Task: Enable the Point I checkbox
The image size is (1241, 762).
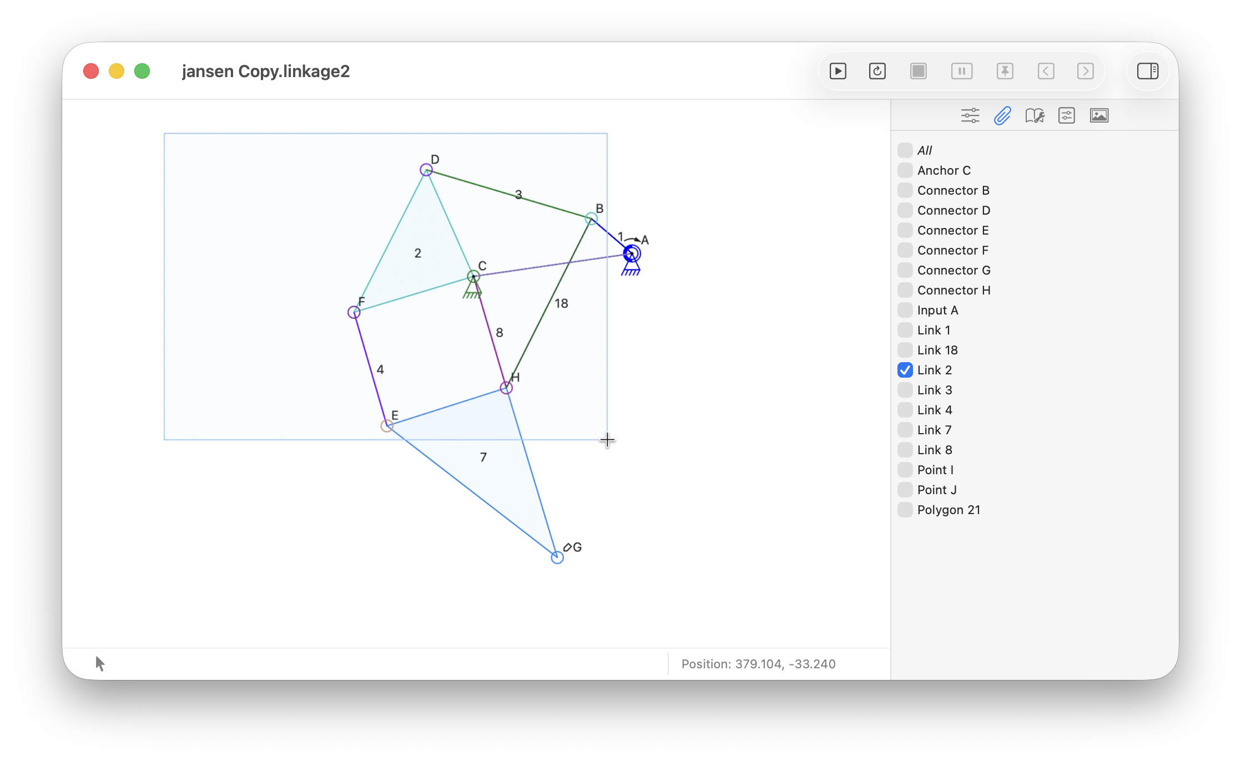Action: click(905, 470)
